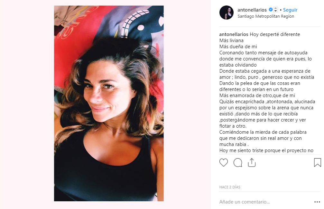Click the selfie photo of the post

pyautogui.click(x=109, y=103)
